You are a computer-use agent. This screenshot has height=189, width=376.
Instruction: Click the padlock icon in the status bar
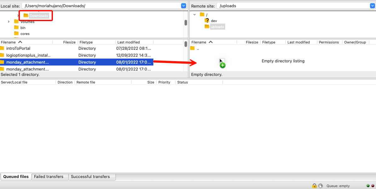[314, 186]
